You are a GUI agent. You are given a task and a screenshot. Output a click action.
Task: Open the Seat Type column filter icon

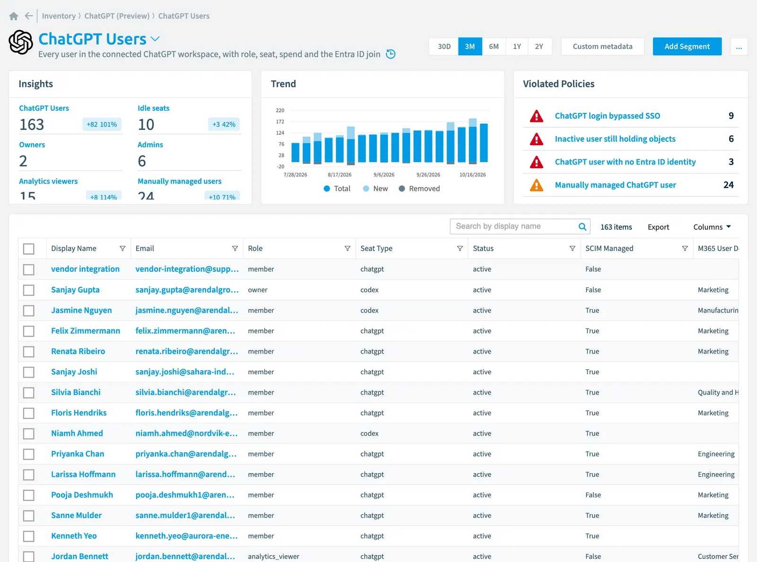[x=460, y=249]
